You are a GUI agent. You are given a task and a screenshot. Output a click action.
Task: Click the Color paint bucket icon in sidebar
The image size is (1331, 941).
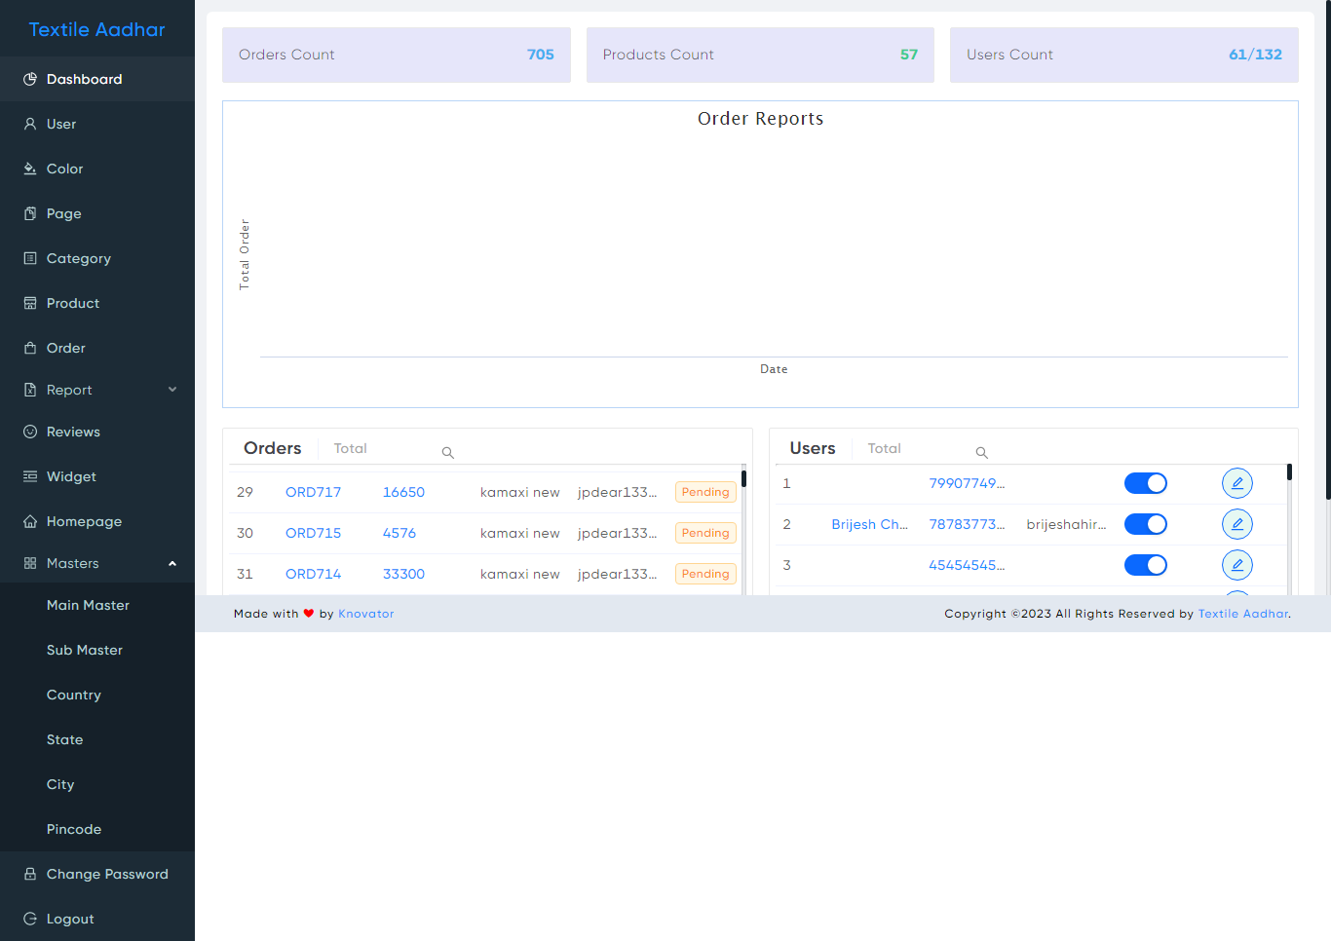[30, 169]
